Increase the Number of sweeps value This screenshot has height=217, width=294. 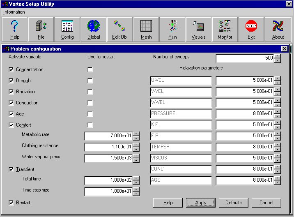click(x=277, y=56)
